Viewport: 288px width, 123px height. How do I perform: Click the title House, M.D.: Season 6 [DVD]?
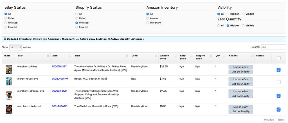click(91, 79)
